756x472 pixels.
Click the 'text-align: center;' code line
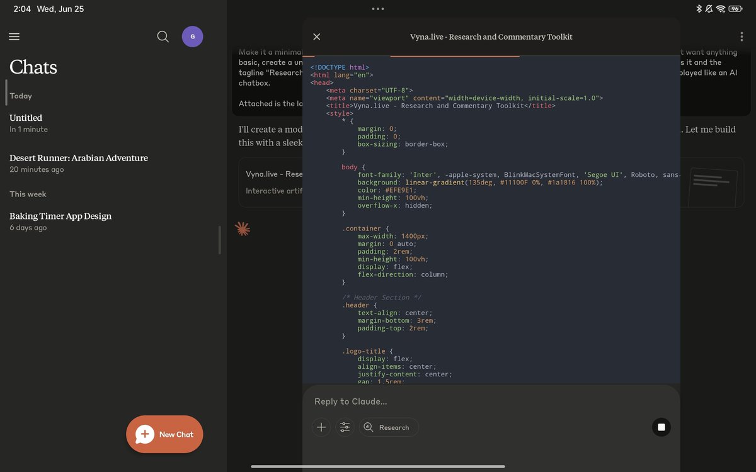(x=395, y=313)
